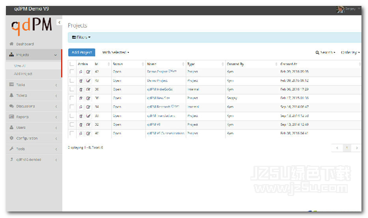Open the Filters dropdown
Screen dimensions: 368x218
81,37
